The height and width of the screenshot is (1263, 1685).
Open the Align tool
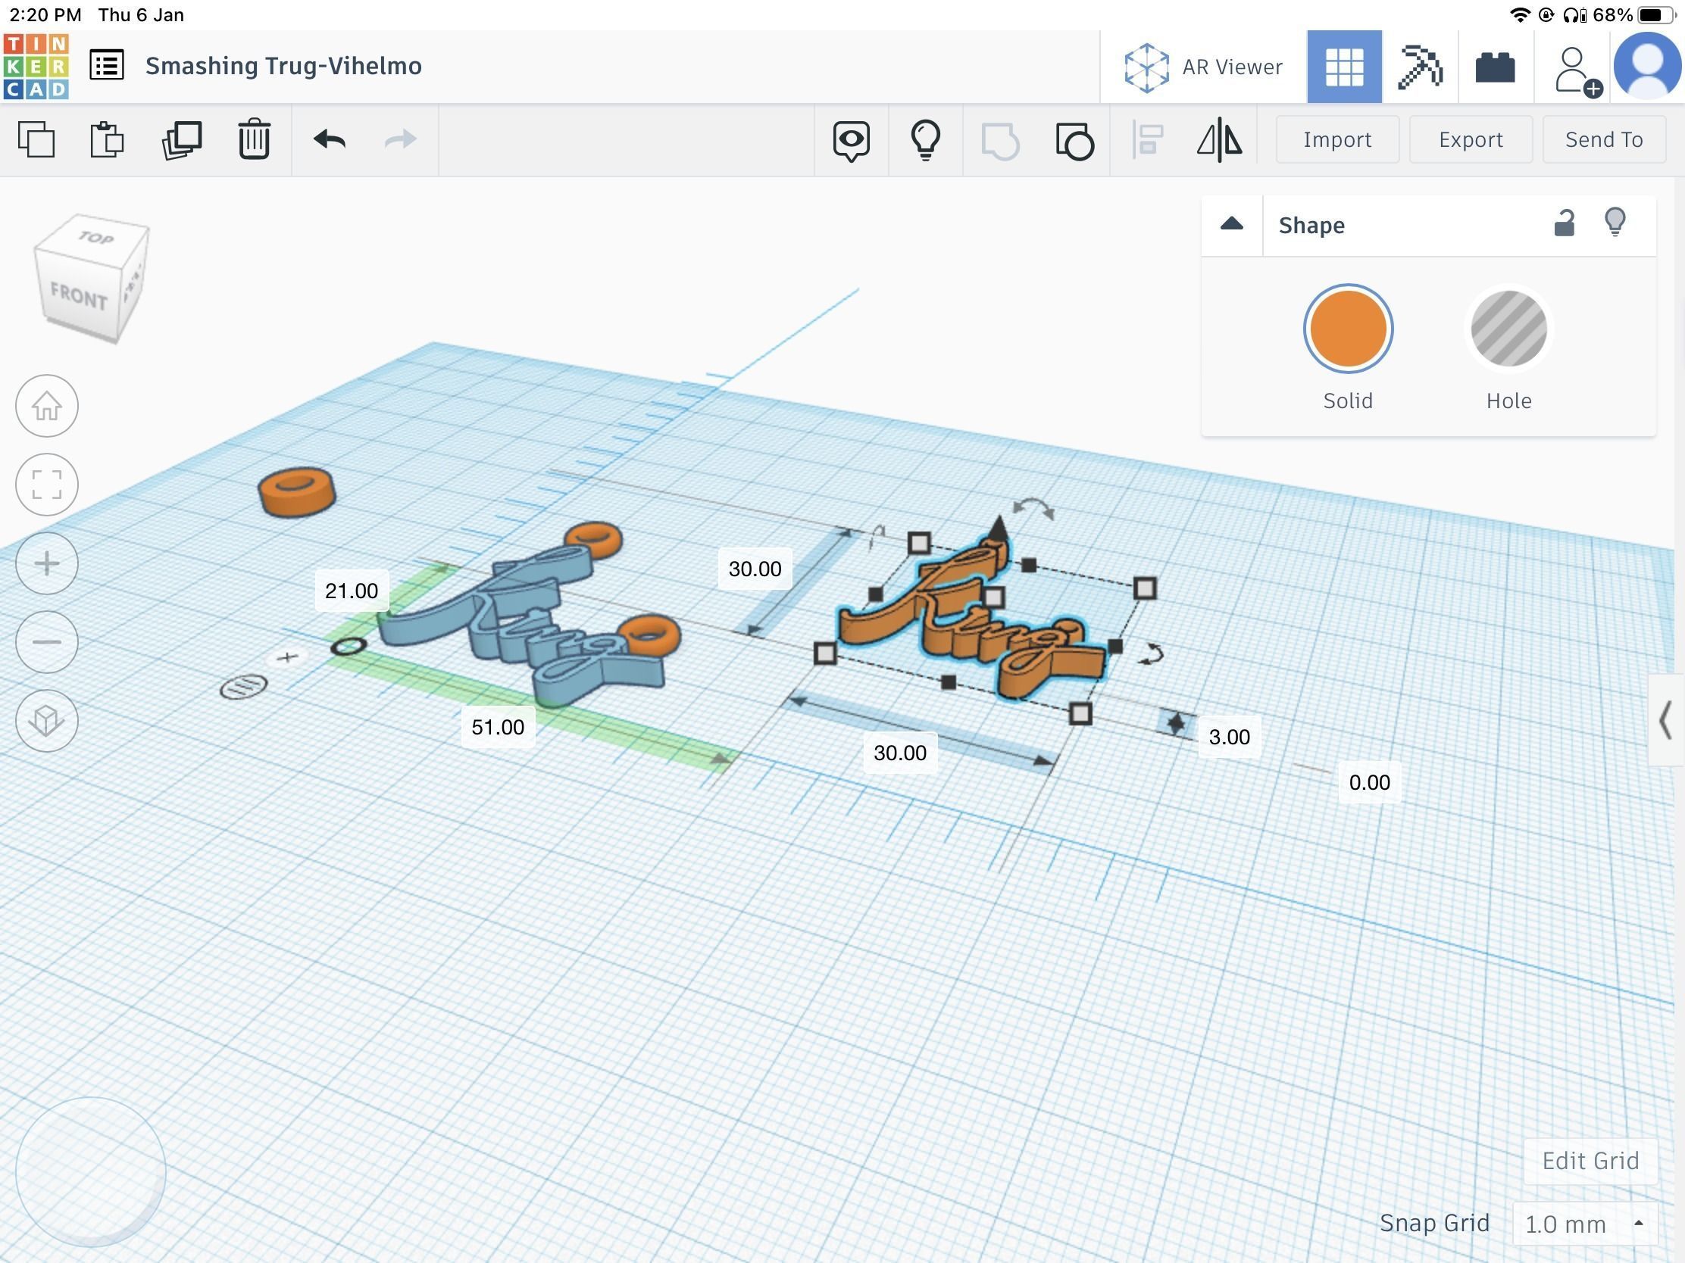pyautogui.click(x=1148, y=139)
